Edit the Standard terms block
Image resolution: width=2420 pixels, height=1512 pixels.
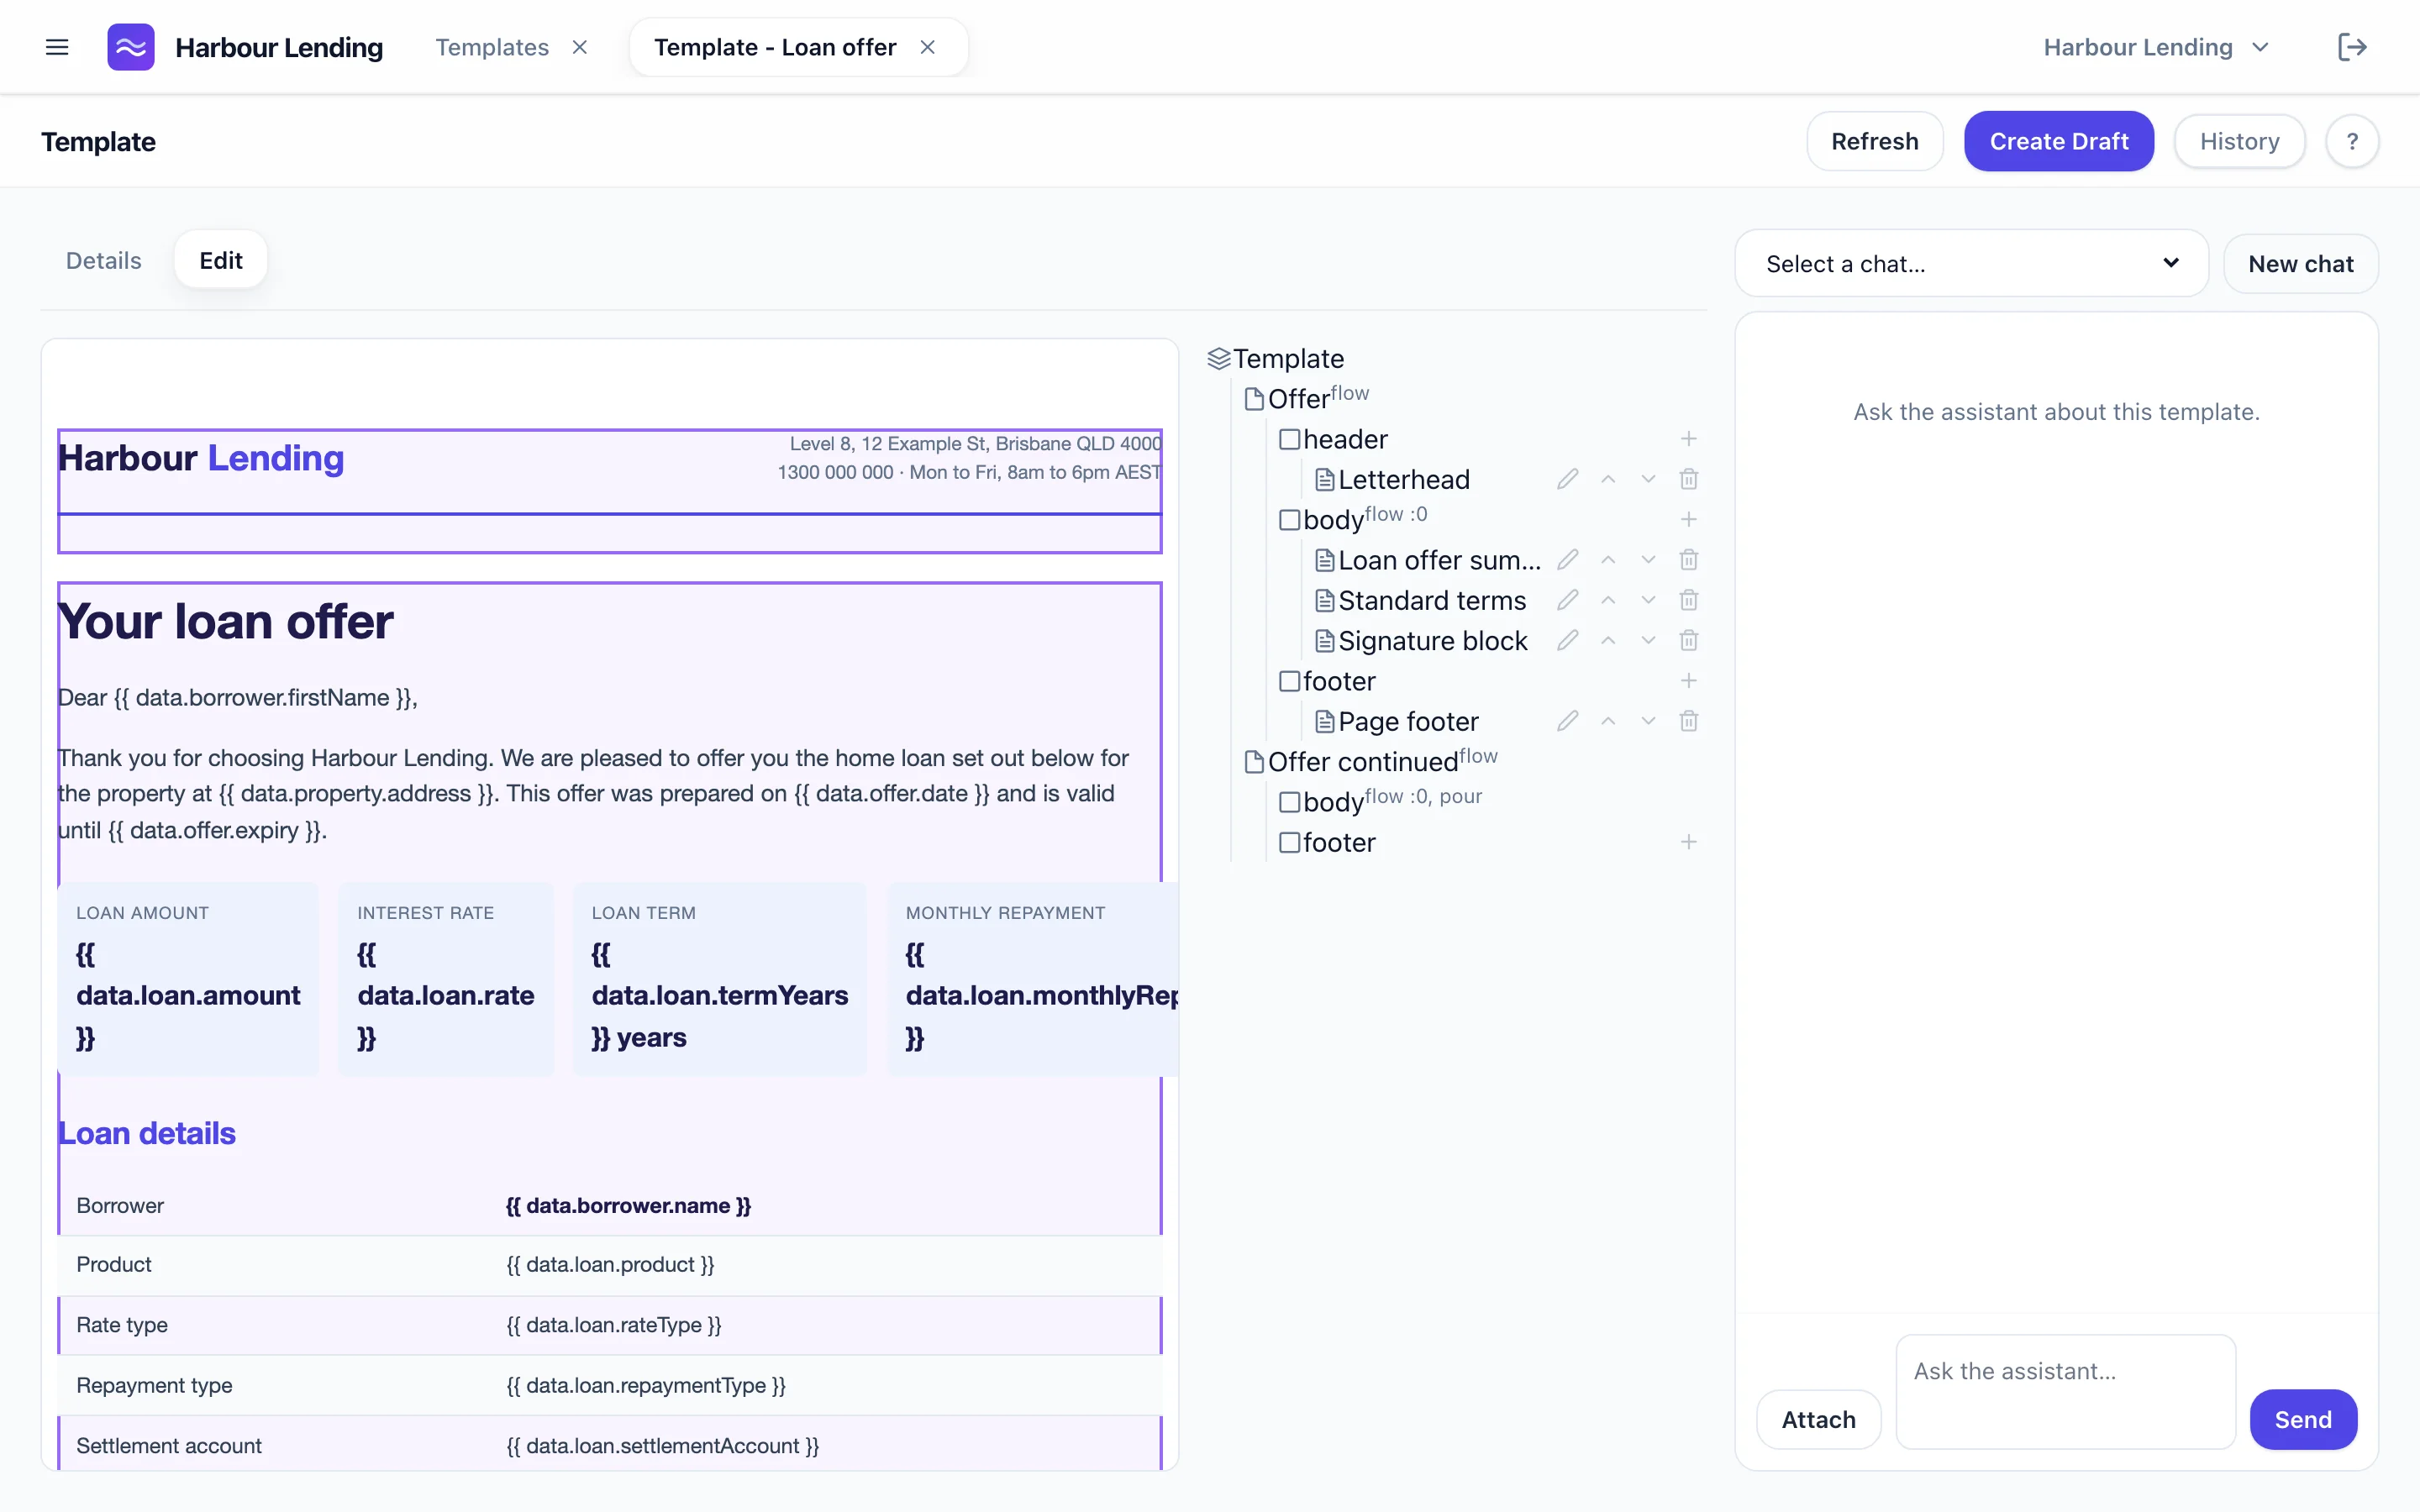click(x=1567, y=600)
